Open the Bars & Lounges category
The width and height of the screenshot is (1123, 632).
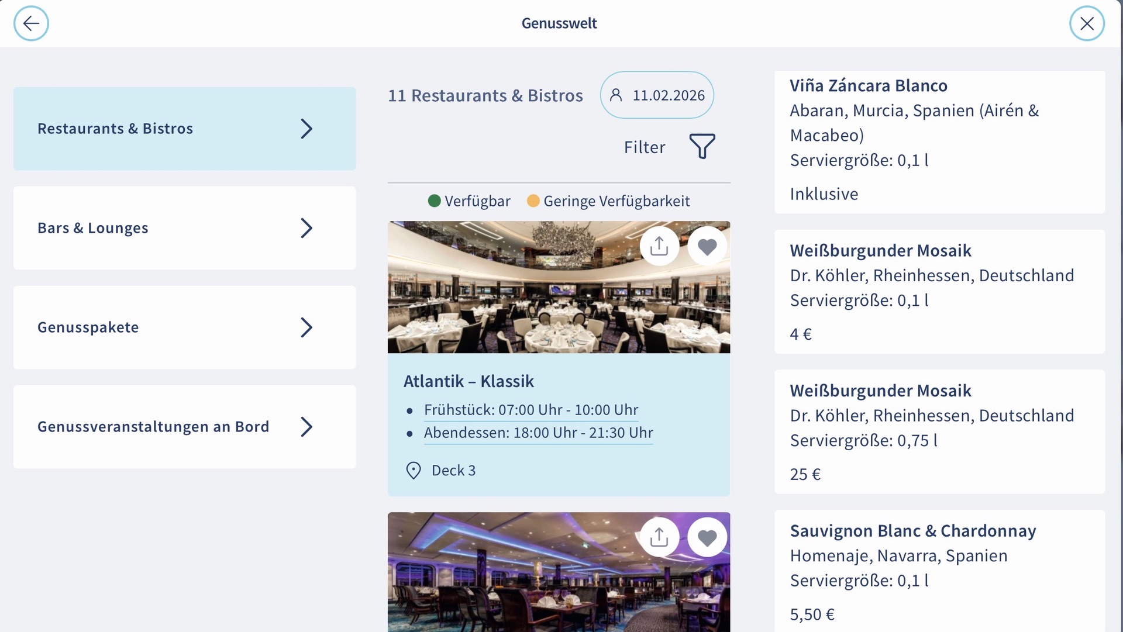184,228
